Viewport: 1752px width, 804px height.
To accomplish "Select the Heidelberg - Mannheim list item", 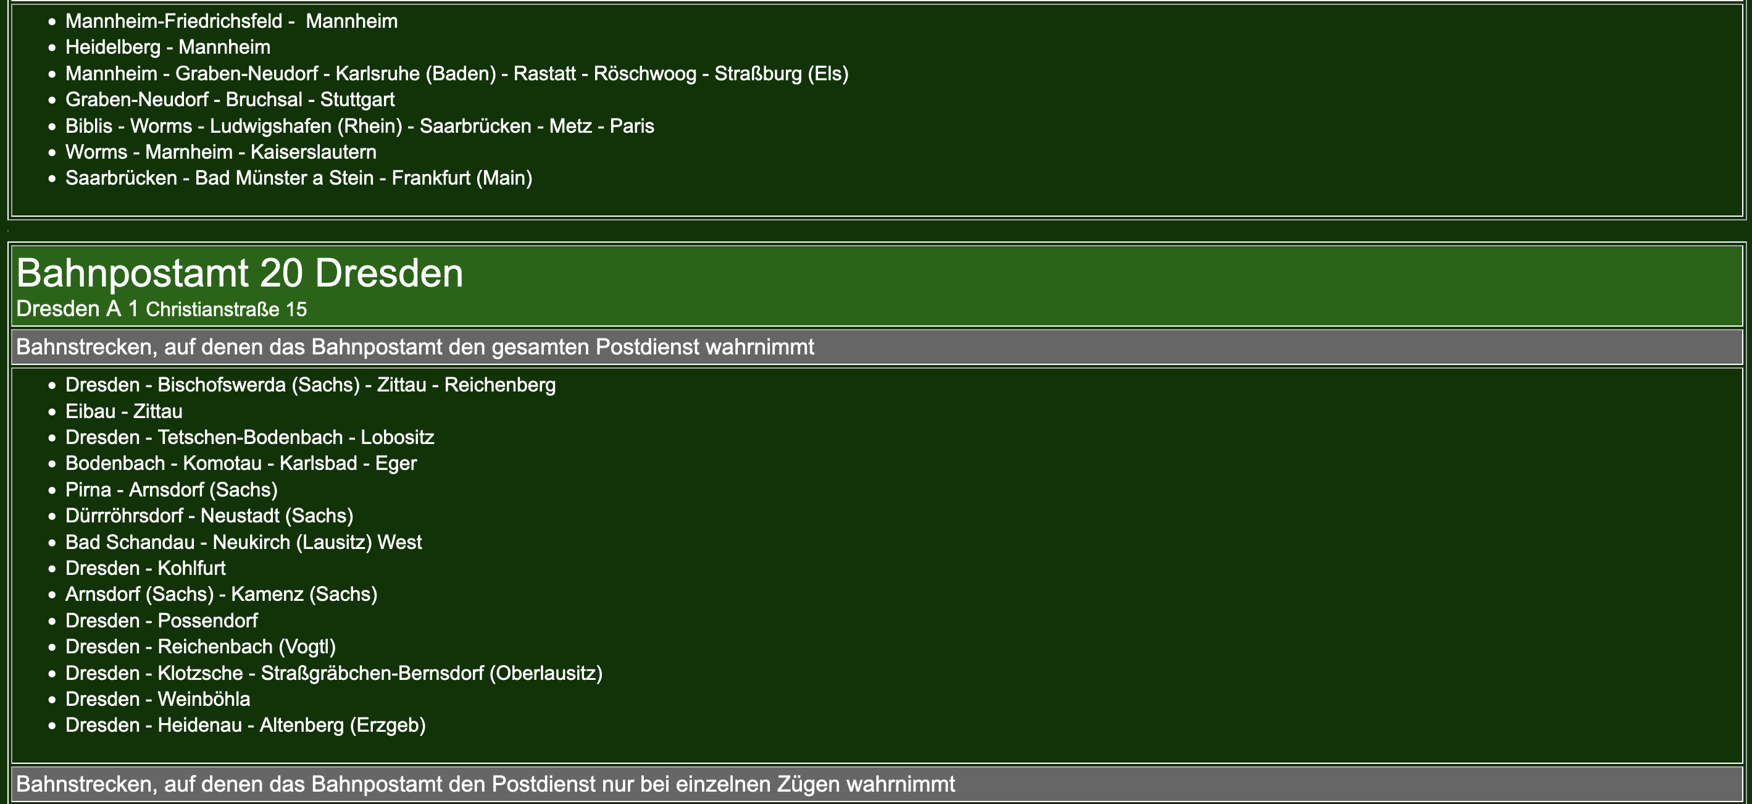I will [x=167, y=47].
